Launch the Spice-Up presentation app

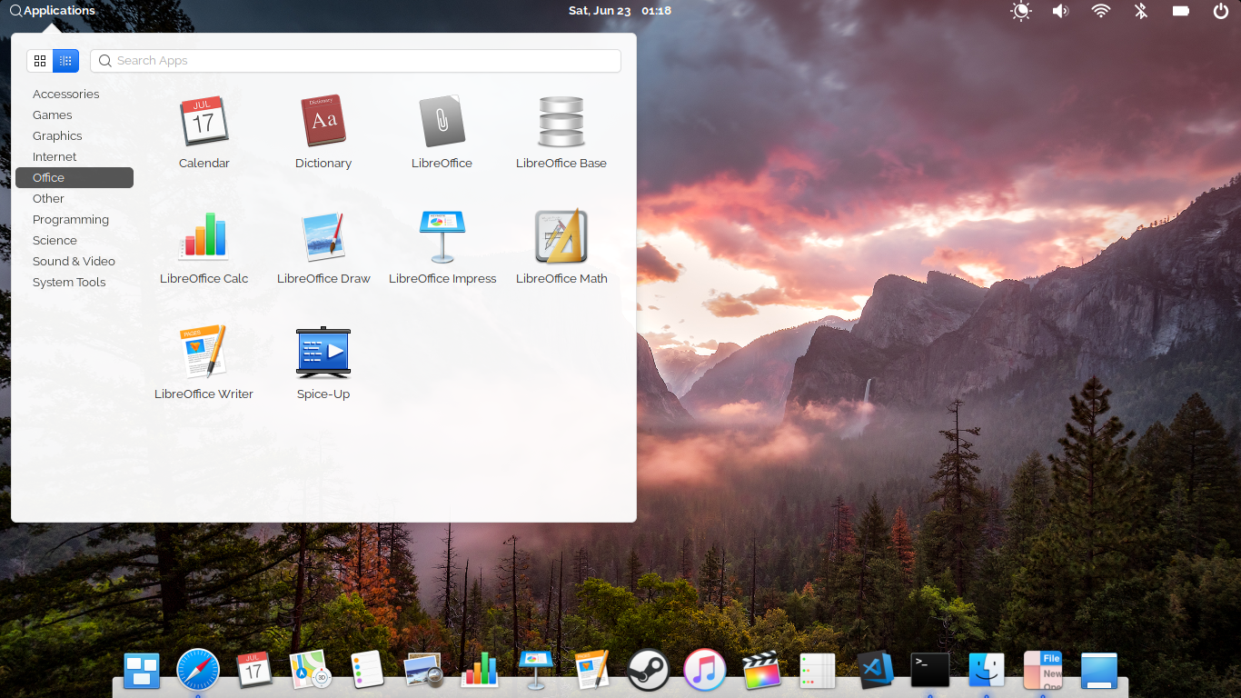(323, 364)
